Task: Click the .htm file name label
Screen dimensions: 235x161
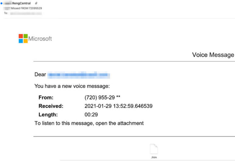Action: (x=154, y=157)
